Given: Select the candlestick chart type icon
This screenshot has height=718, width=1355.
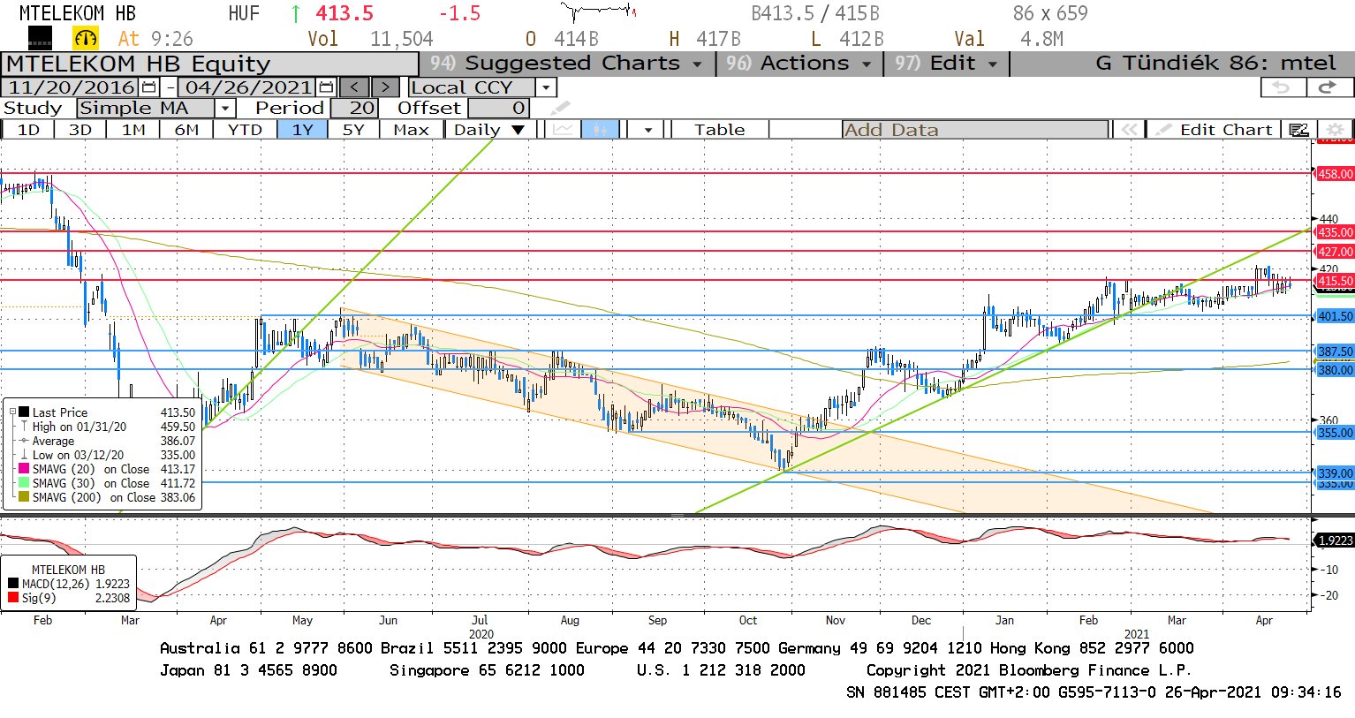Looking at the screenshot, I should (x=600, y=130).
